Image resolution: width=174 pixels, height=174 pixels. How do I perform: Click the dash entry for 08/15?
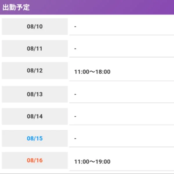(75, 139)
